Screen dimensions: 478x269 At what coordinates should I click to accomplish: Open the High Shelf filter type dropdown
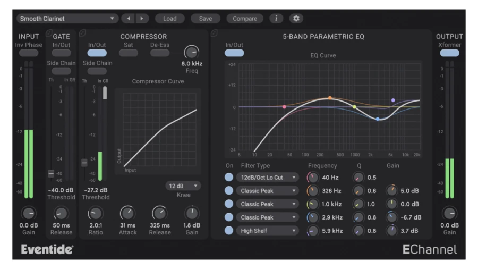point(267,231)
